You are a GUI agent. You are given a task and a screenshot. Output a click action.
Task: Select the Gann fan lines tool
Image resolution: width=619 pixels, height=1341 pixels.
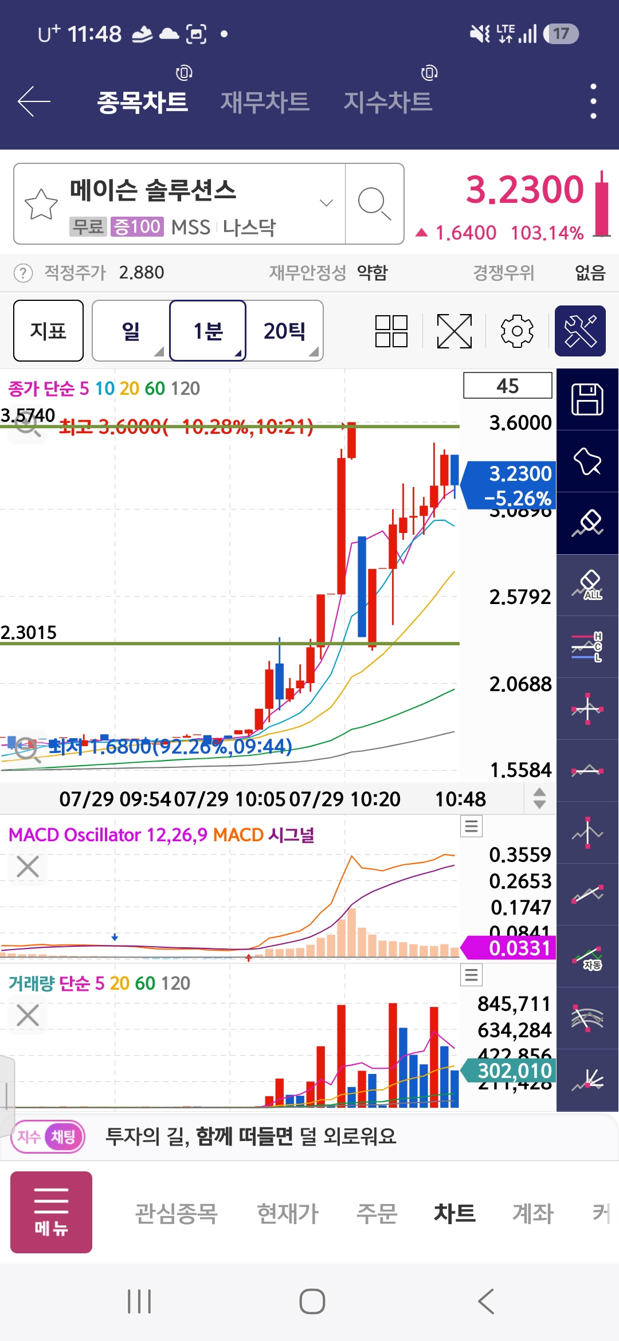[587, 1080]
